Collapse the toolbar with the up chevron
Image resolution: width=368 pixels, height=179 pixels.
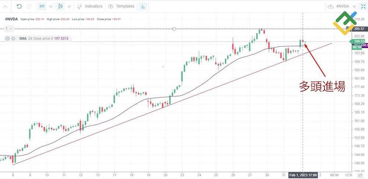5,7
